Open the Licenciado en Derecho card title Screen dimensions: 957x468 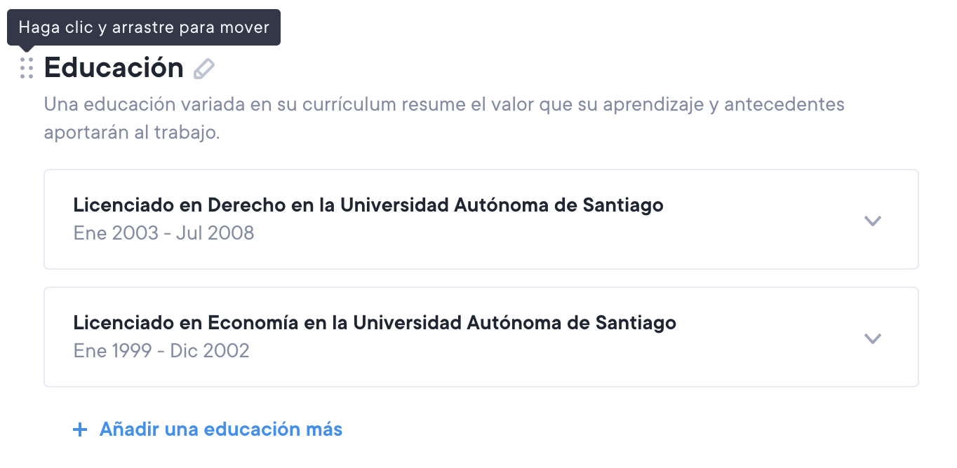[368, 205]
